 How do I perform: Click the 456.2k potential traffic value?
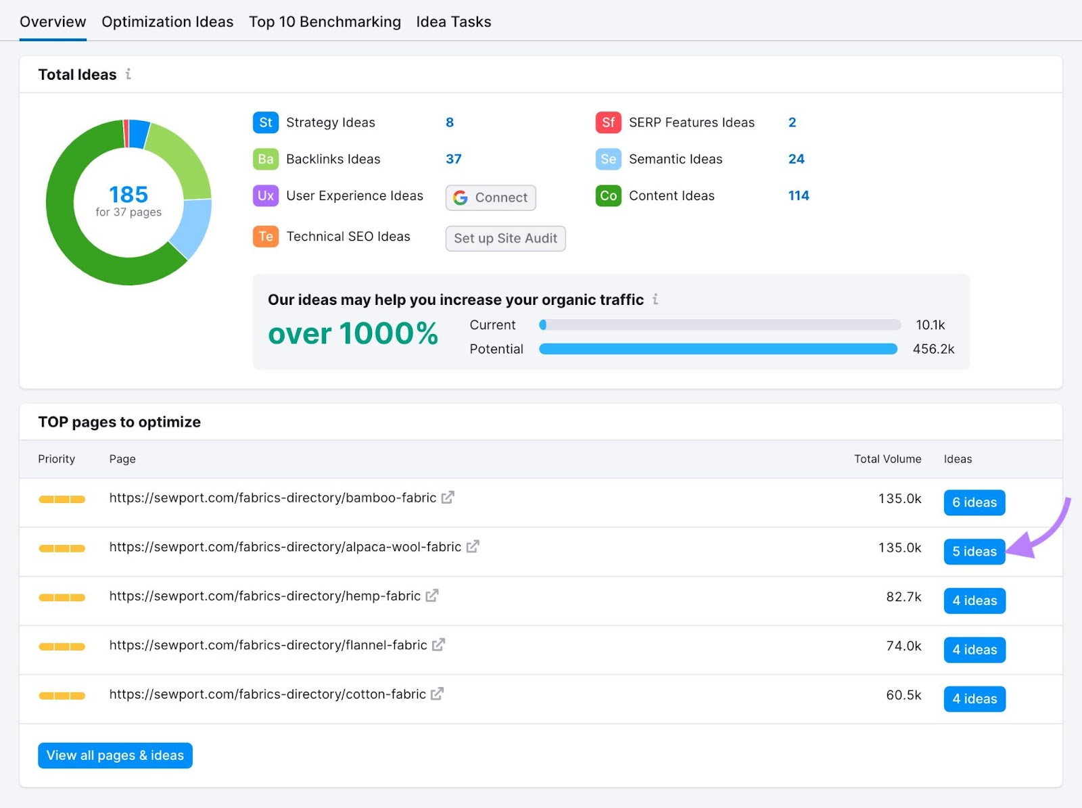point(933,349)
